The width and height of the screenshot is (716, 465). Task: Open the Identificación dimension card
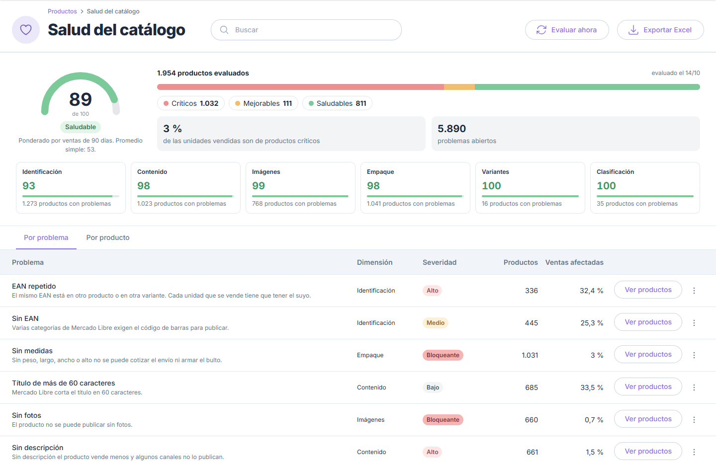(x=71, y=188)
